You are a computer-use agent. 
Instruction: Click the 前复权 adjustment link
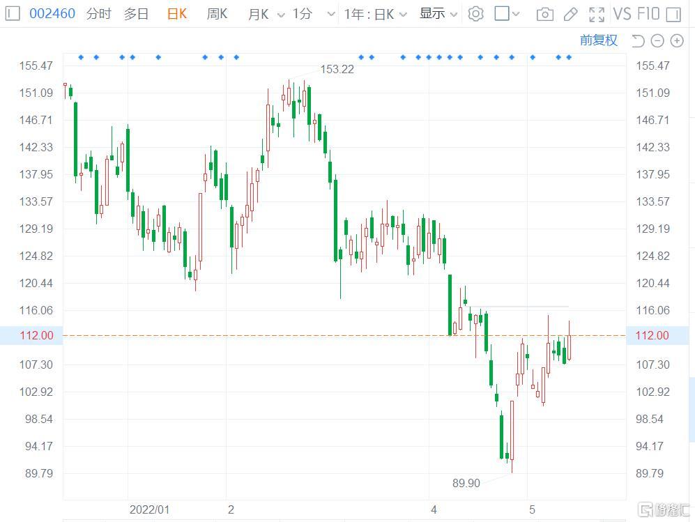[x=598, y=40]
